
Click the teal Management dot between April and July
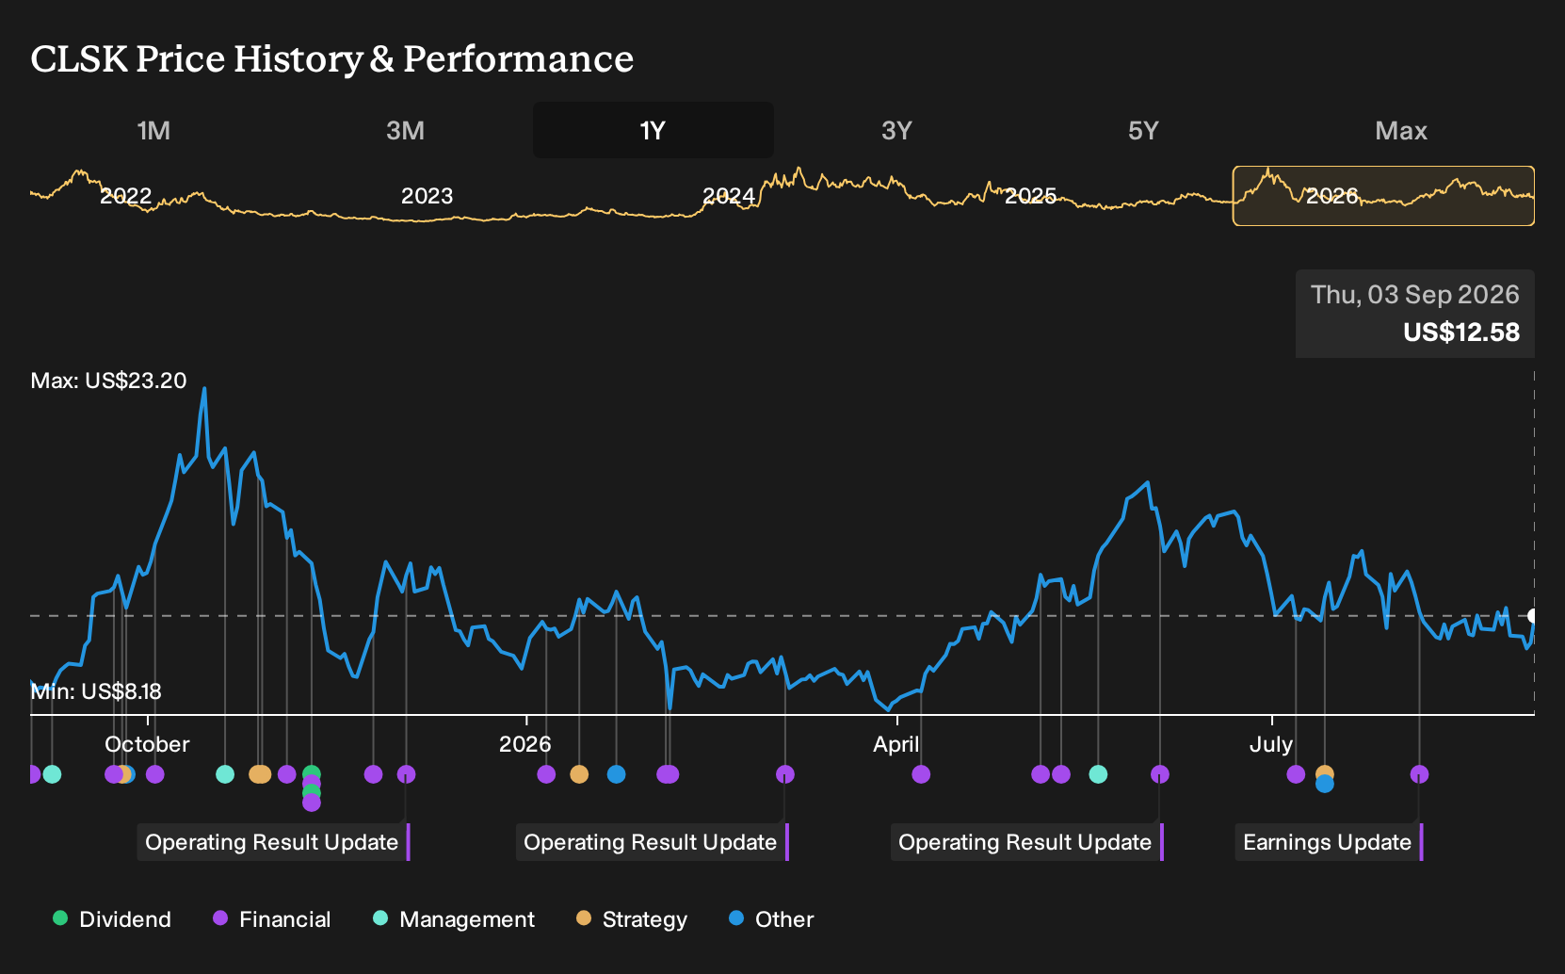(x=1098, y=774)
